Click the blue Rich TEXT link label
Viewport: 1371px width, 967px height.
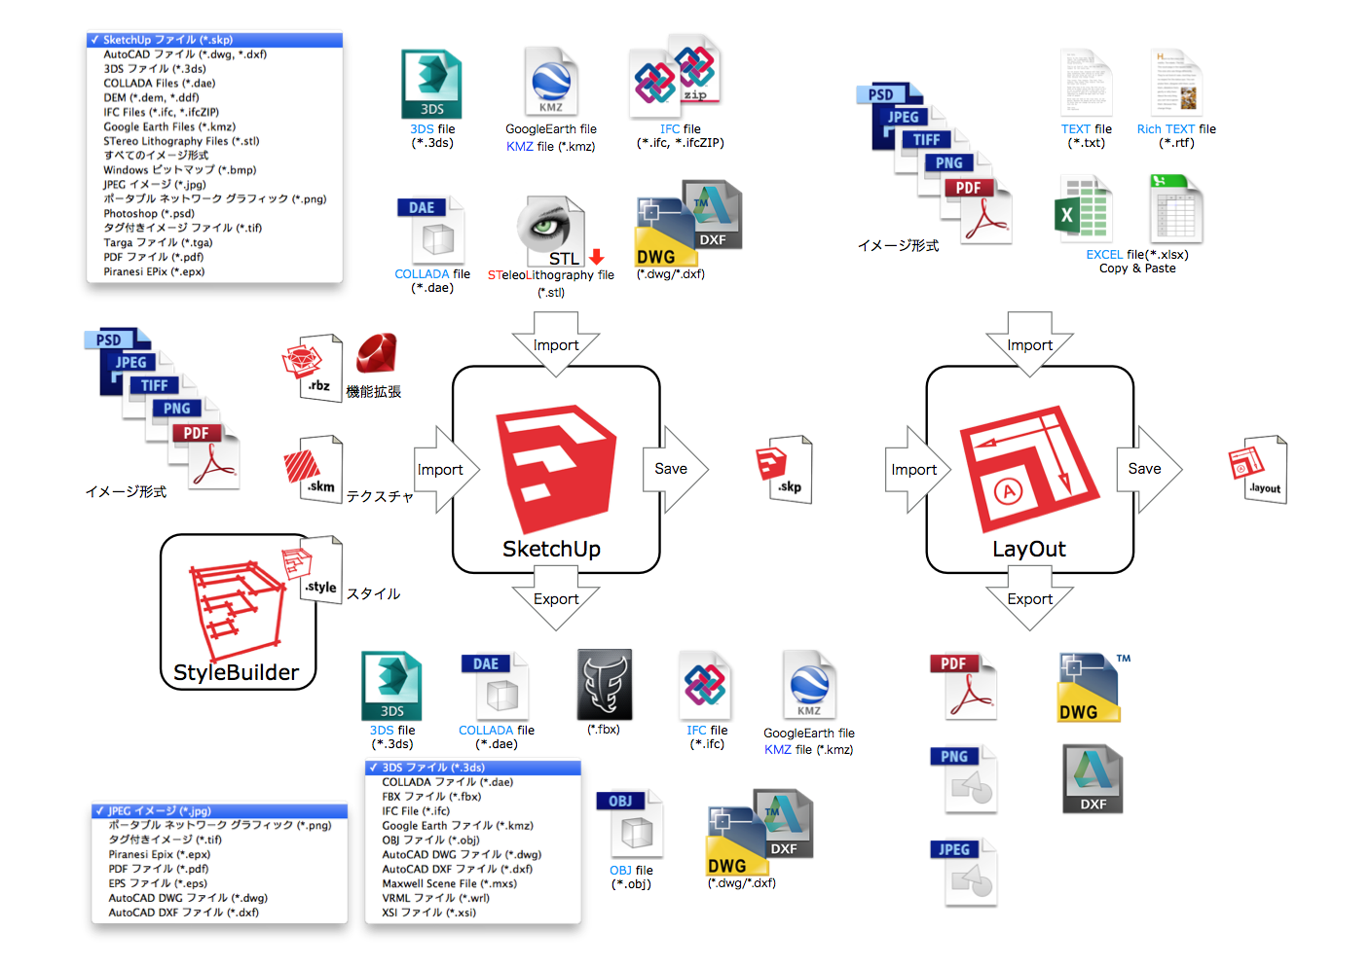coord(1165,129)
